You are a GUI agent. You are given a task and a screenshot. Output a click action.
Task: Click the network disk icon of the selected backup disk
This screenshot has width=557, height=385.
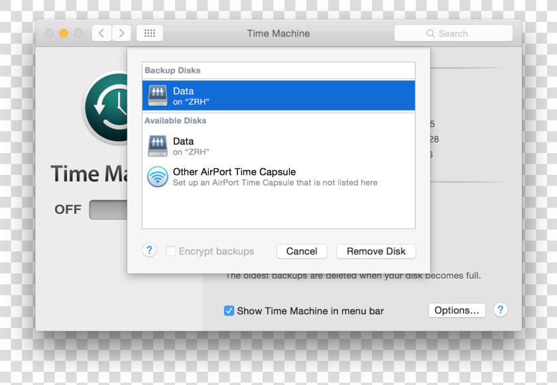point(157,95)
